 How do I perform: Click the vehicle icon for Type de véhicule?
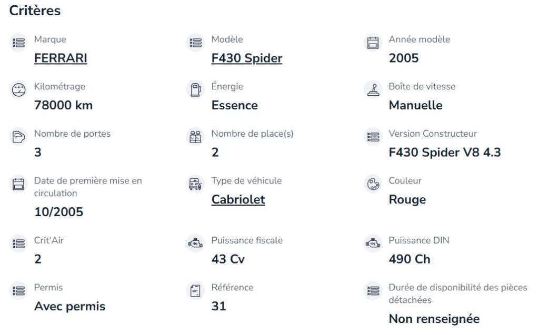click(x=196, y=184)
